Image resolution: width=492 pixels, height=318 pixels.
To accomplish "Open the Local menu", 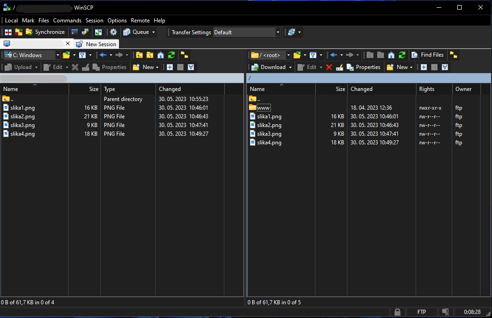I will click(x=11, y=21).
